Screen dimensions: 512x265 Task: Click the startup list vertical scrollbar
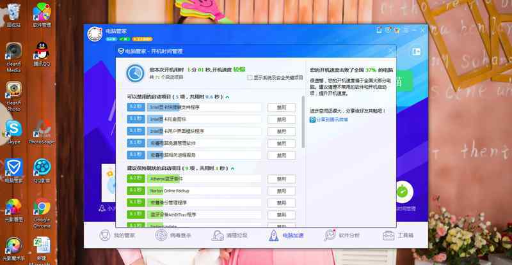pos(303,122)
